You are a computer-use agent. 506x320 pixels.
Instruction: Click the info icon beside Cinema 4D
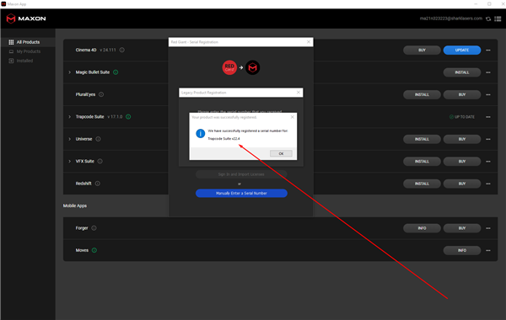[x=122, y=50]
